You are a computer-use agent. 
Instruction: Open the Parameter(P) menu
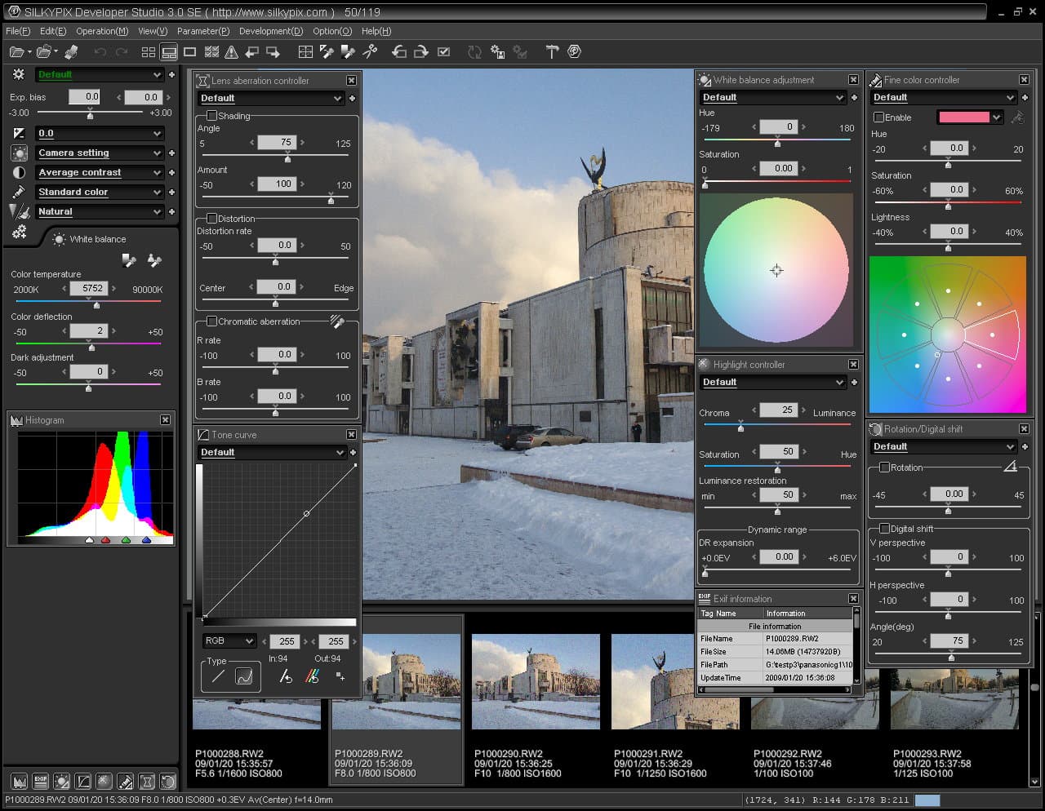202,31
